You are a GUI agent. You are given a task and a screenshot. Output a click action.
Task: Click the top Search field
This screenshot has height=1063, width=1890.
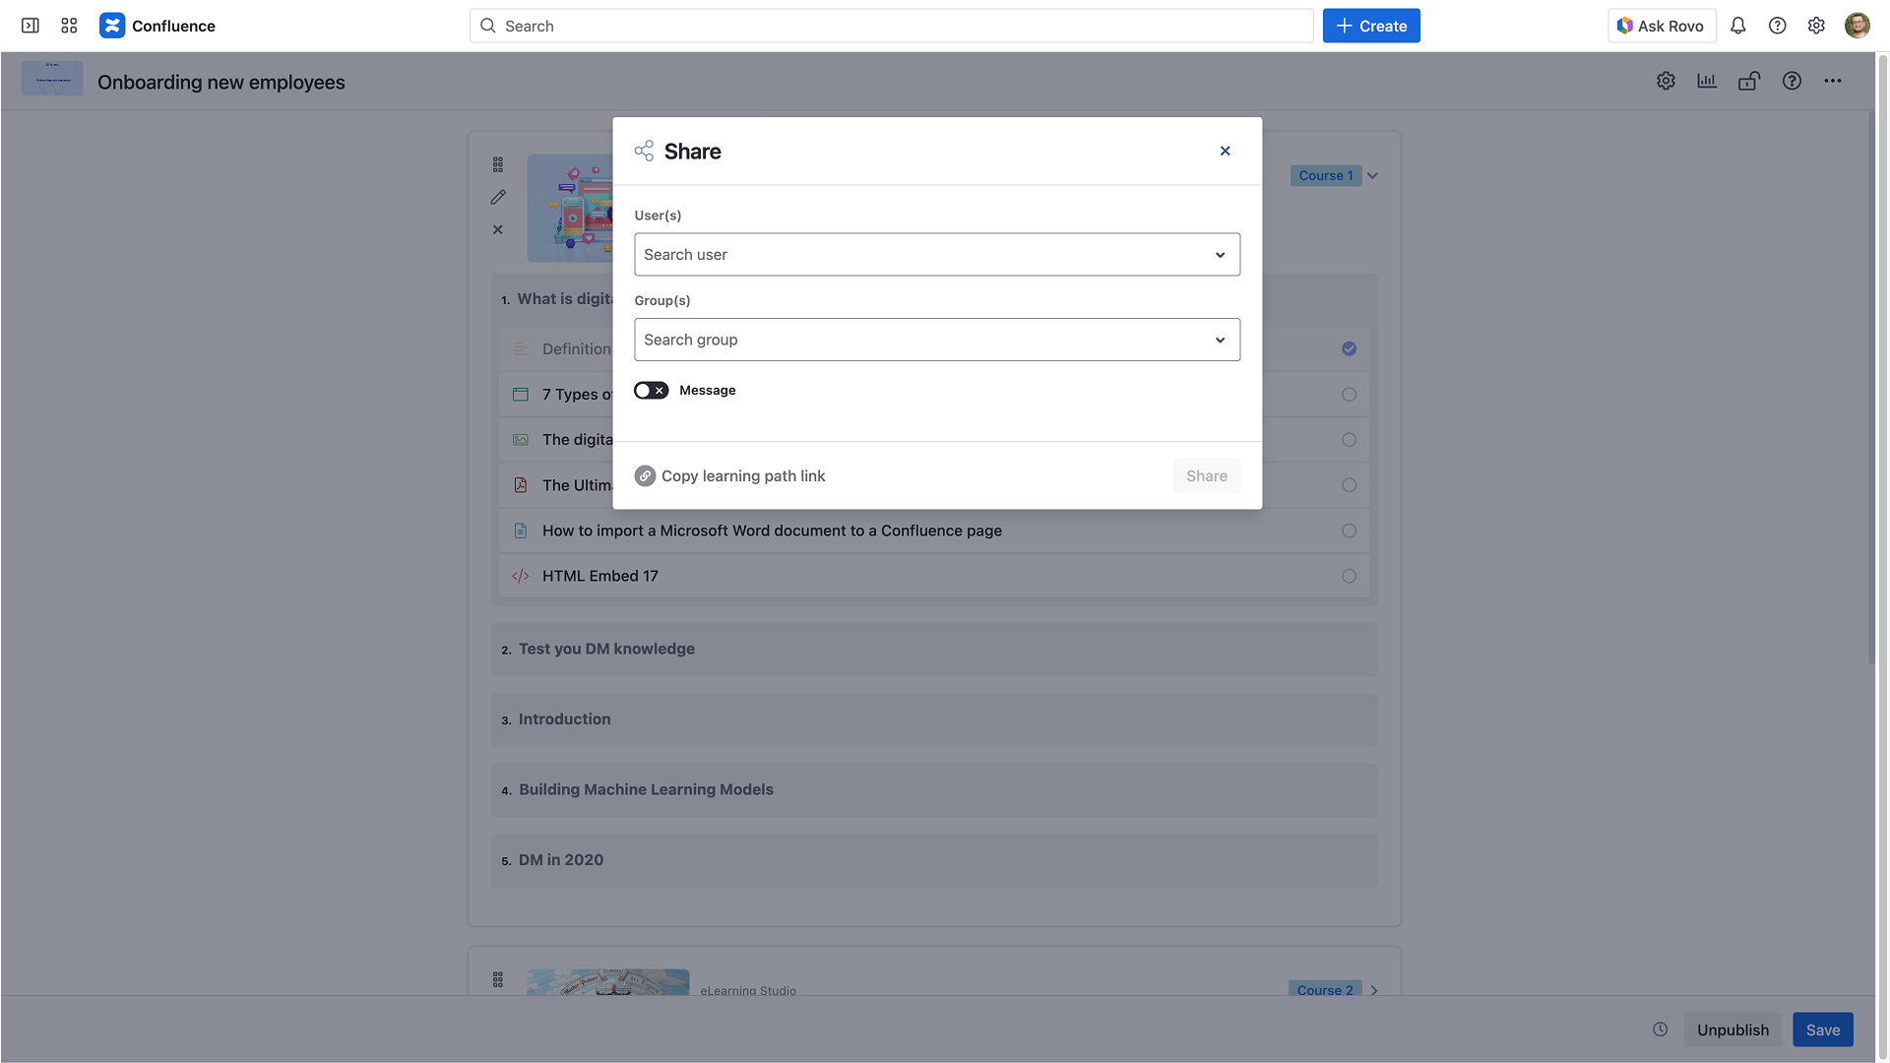891,27
